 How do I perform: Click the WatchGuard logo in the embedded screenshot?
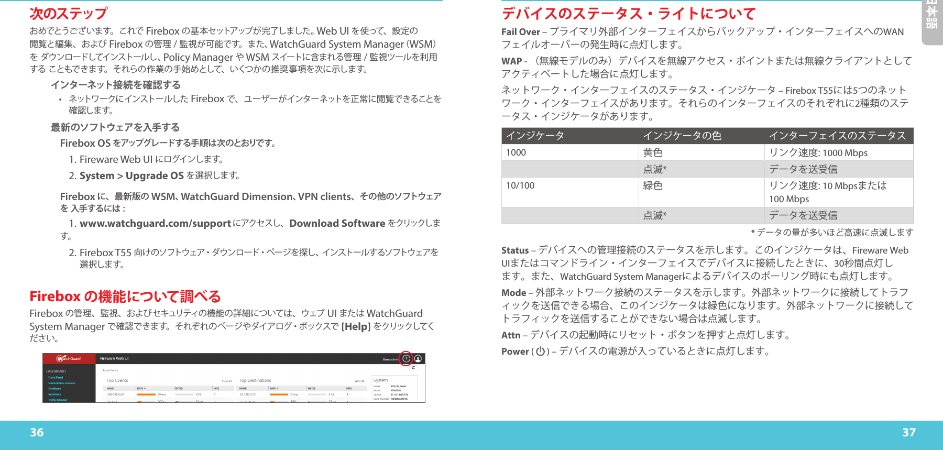click(69, 358)
